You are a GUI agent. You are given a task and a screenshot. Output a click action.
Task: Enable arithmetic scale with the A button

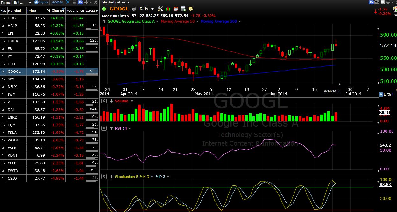(x=381, y=94)
